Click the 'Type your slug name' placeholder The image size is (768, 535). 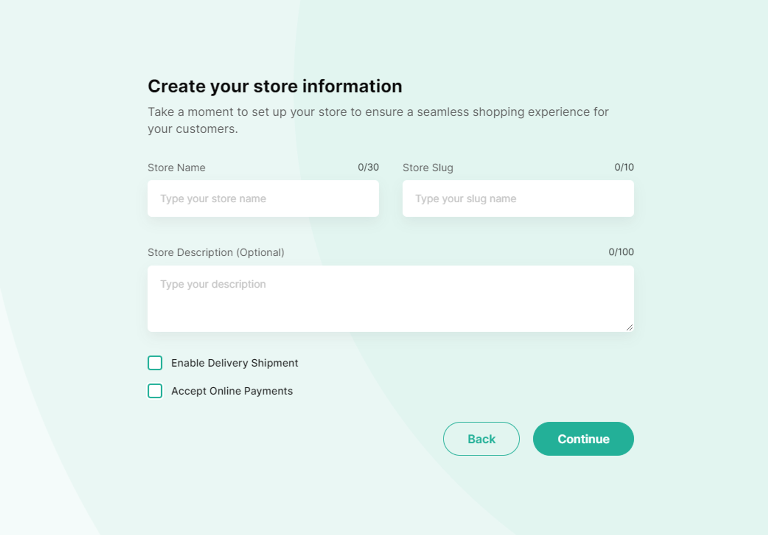(465, 199)
